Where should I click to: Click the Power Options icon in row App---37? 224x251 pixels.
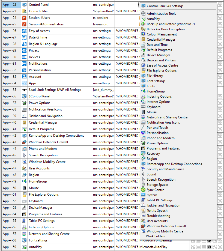pyautogui.click(x=24, y=103)
